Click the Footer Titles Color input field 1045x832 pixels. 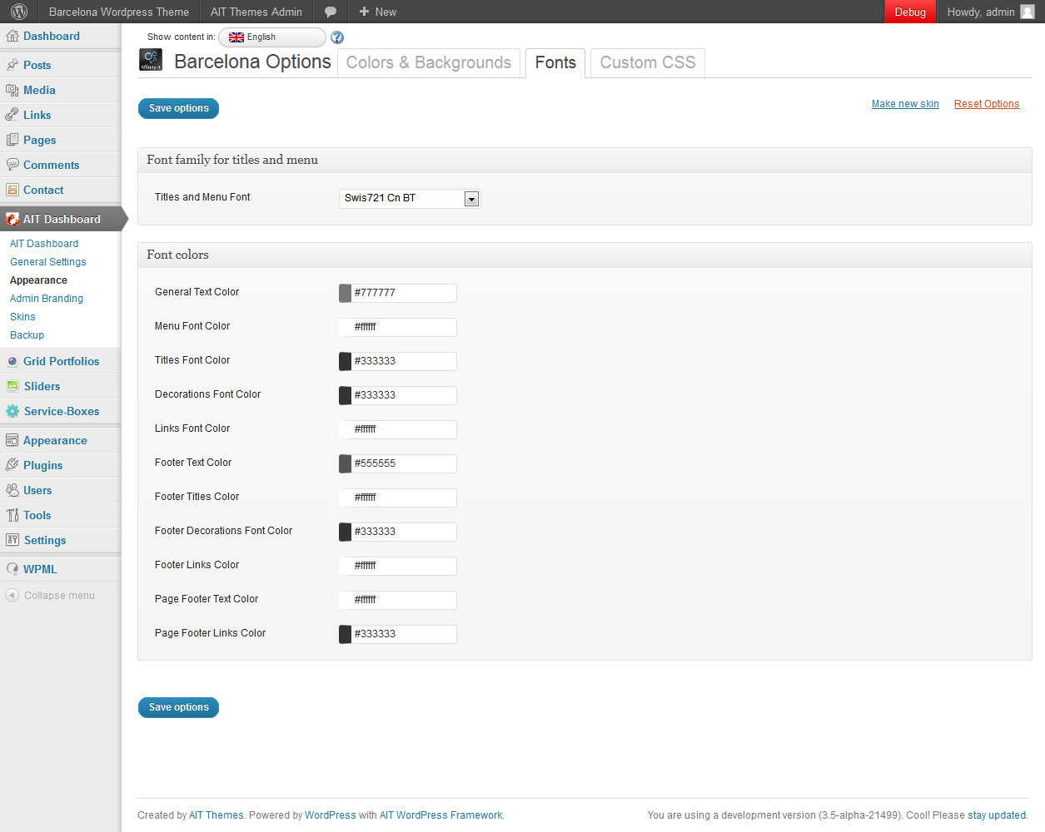coord(398,498)
